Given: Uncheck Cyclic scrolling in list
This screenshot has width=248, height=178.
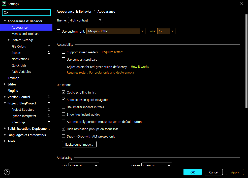Looking at the screenshot, I should [x=64, y=92].
